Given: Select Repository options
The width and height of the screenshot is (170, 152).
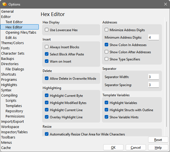Looking at the screenshot, I should (14, 111).
